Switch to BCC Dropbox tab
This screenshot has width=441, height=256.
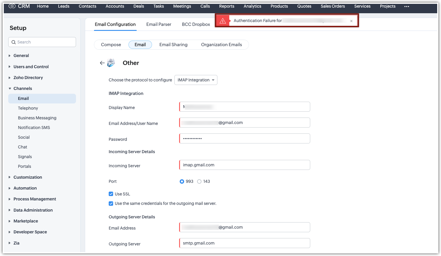coord(196,24)
